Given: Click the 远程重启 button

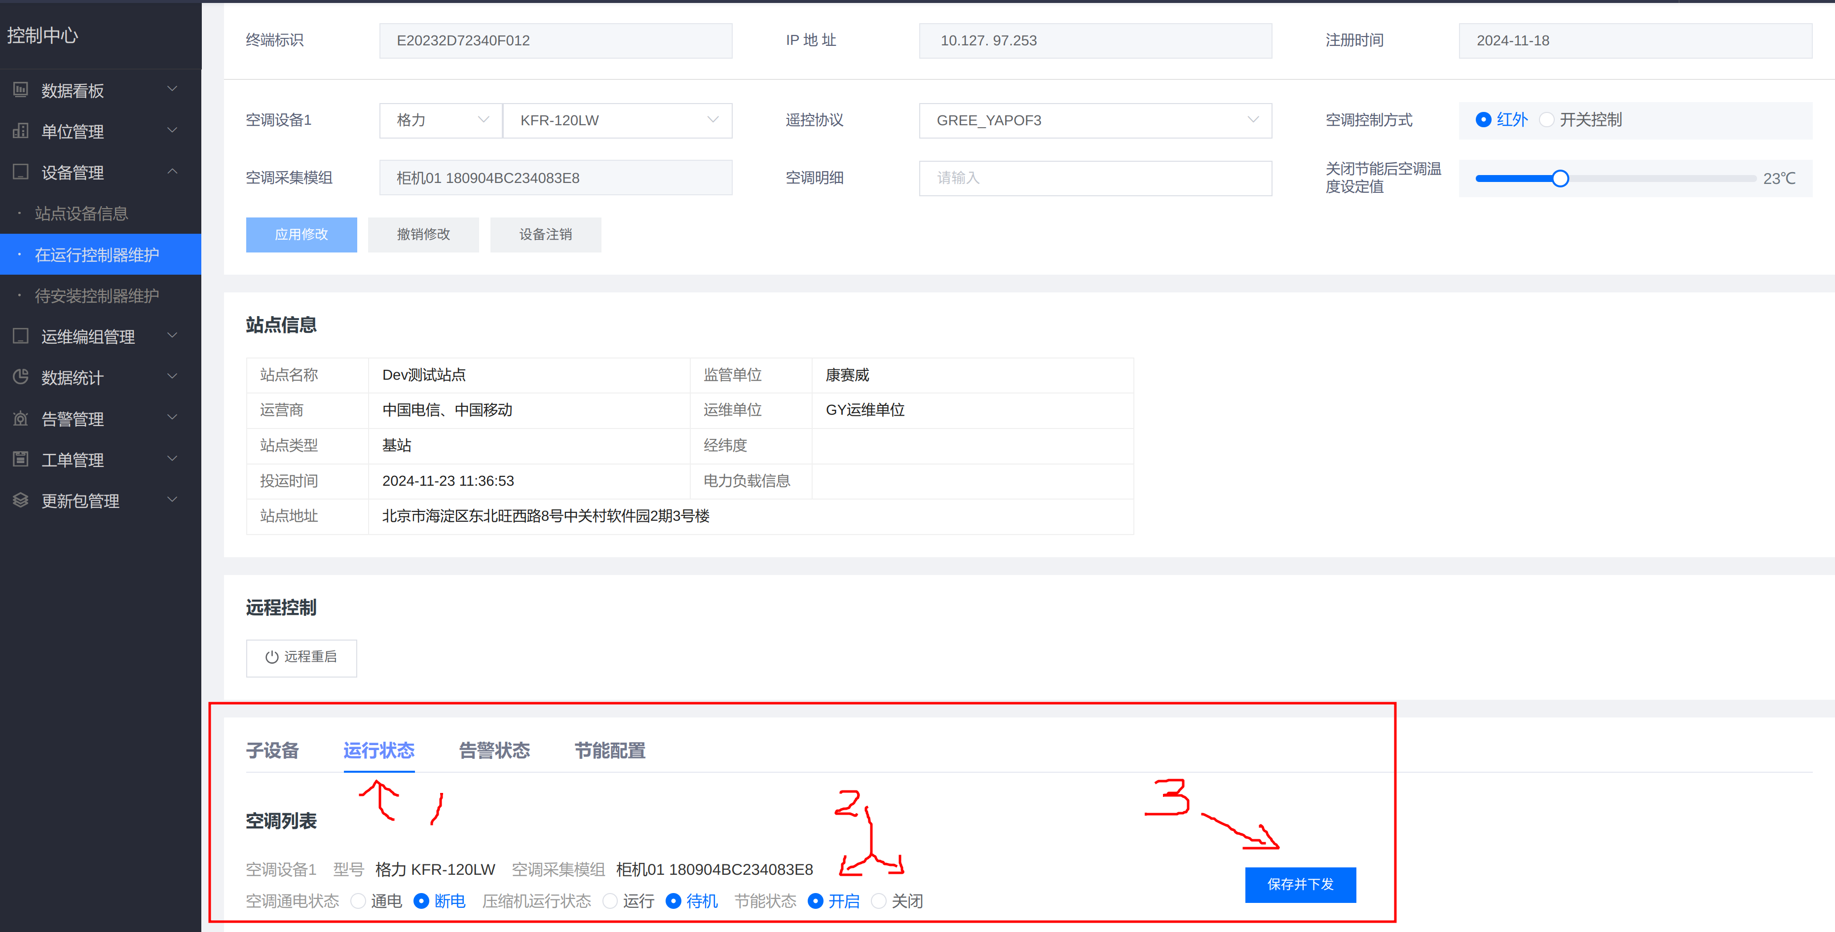Looking at the screenshot, I should (301, 657).
